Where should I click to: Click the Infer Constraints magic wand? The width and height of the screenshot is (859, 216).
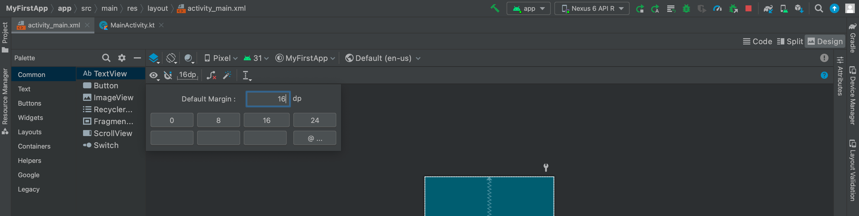coord(227,75)
